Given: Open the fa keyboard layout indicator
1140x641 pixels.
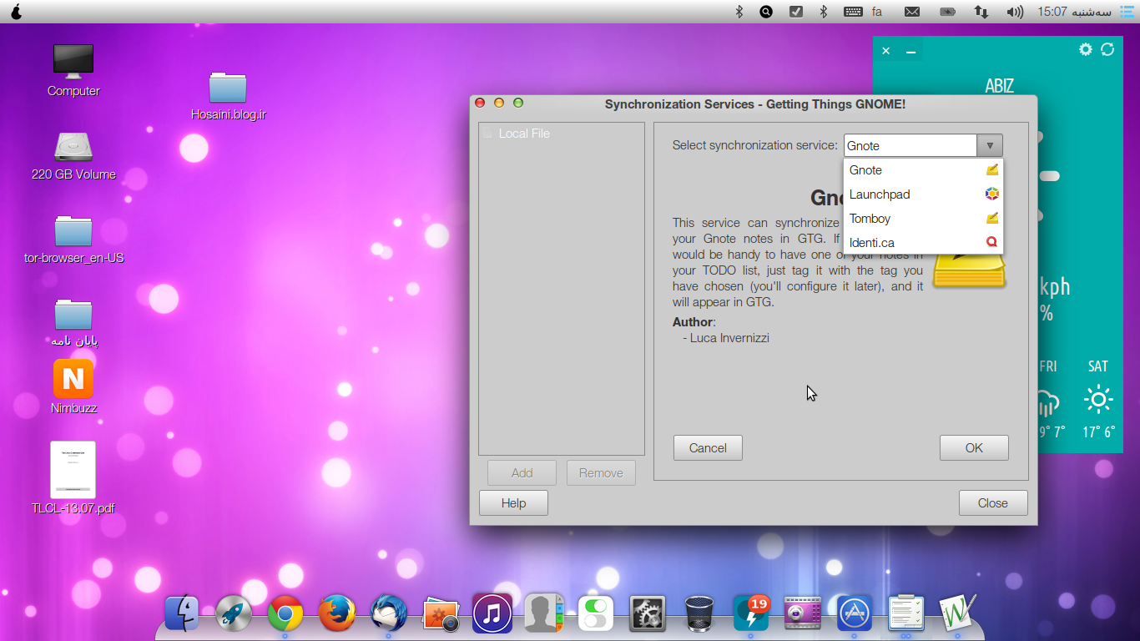Looking at the screenshot, I should [x=877, y=12].
